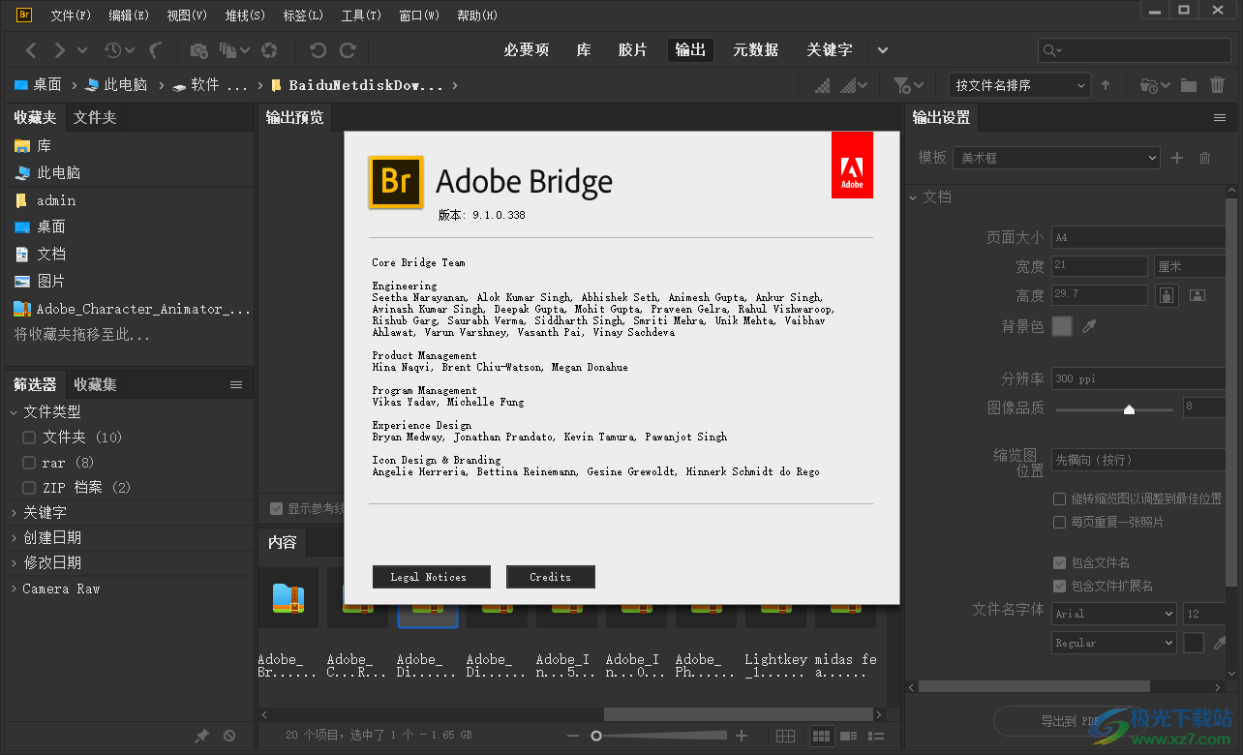This screenshot has width=1243, height=755.
Task: Open the recent folder icon menu
Action: coord(1155,85)
